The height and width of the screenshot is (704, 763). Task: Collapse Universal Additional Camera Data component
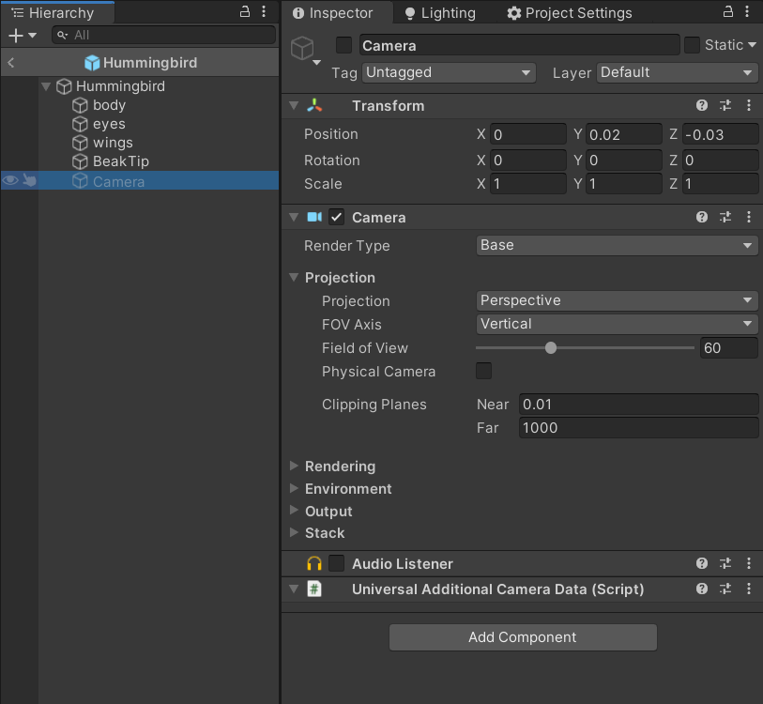pyautogui.click(x=294, y=589)
